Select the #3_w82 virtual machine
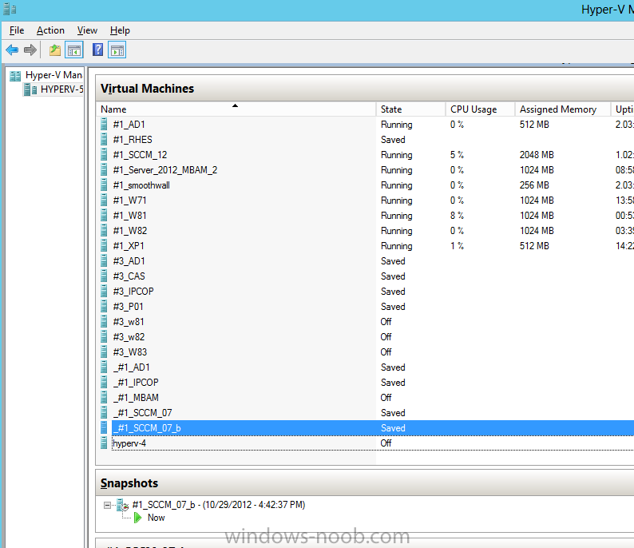This screenshot has height=548, width=634. pos(129,336)
